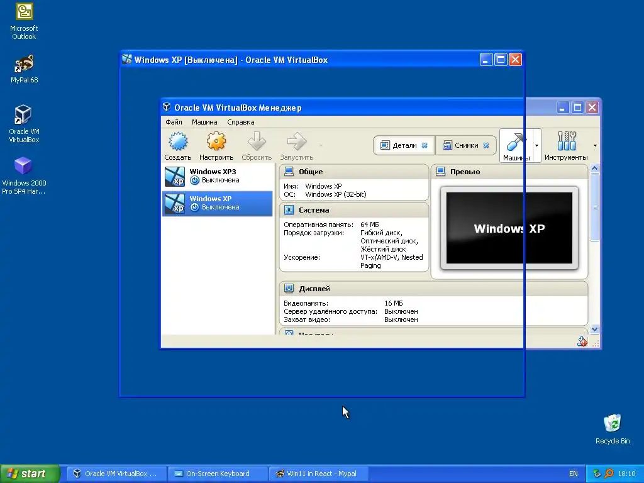Switch to On-Screen Keyboard taskbar button
This screenshot has width=644, height=483.
click(x=218, y=474)
